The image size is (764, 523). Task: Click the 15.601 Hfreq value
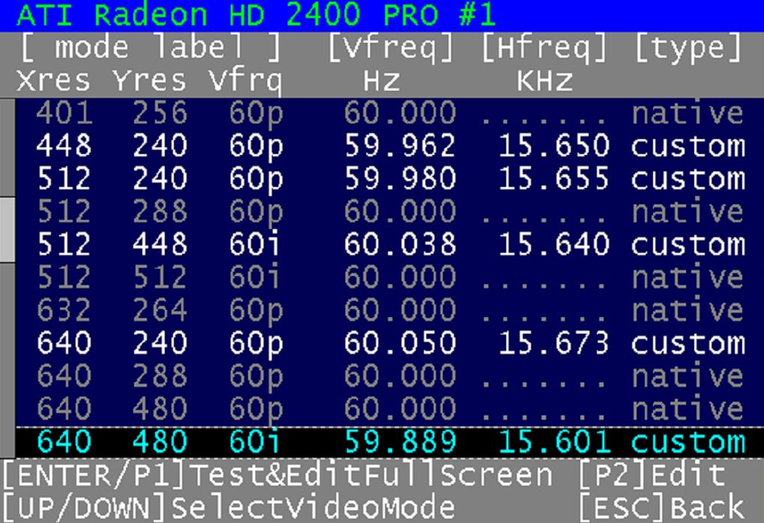tap(554, 441)
